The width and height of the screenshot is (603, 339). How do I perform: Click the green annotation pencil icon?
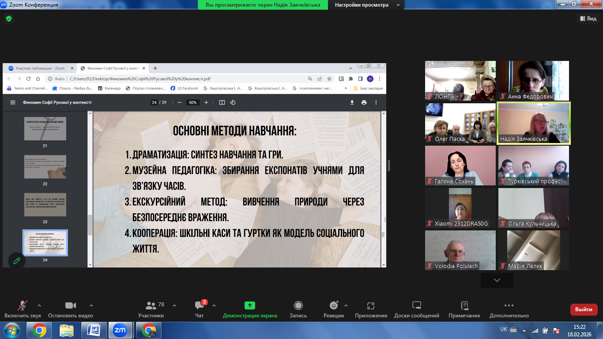click(x=17, y=260)
